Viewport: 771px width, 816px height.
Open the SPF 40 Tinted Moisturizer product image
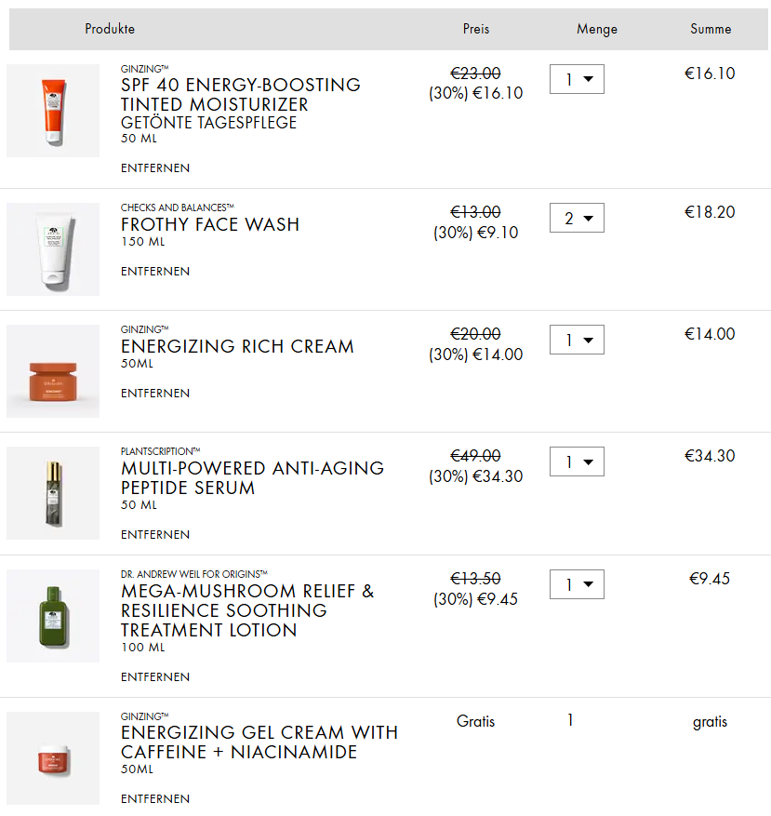(x=53, y=111)
